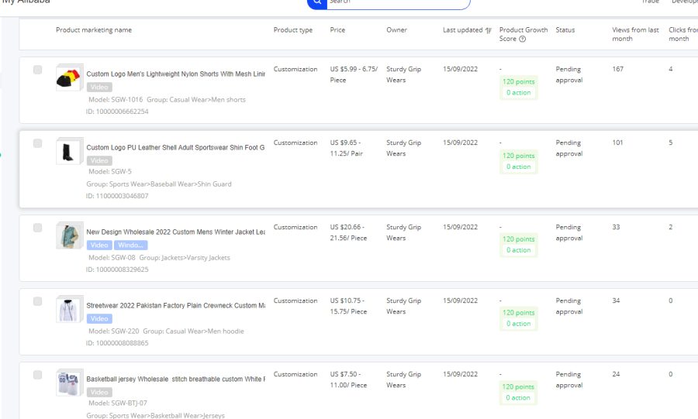Click Video tag on Nylon Shorts row

tap(99, 87)
